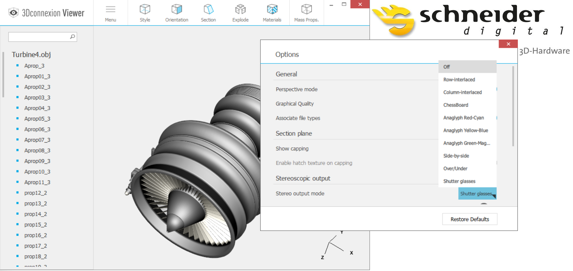Show Mass Props.
The width and height of the screenshot is (573, 271).
(306, 13)
